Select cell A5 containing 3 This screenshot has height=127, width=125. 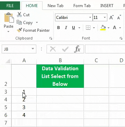24,107
